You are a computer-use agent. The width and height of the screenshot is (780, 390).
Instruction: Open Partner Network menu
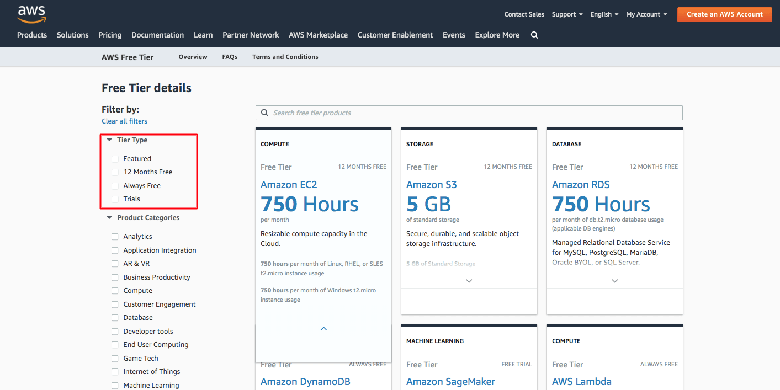(x=251, y=35)
